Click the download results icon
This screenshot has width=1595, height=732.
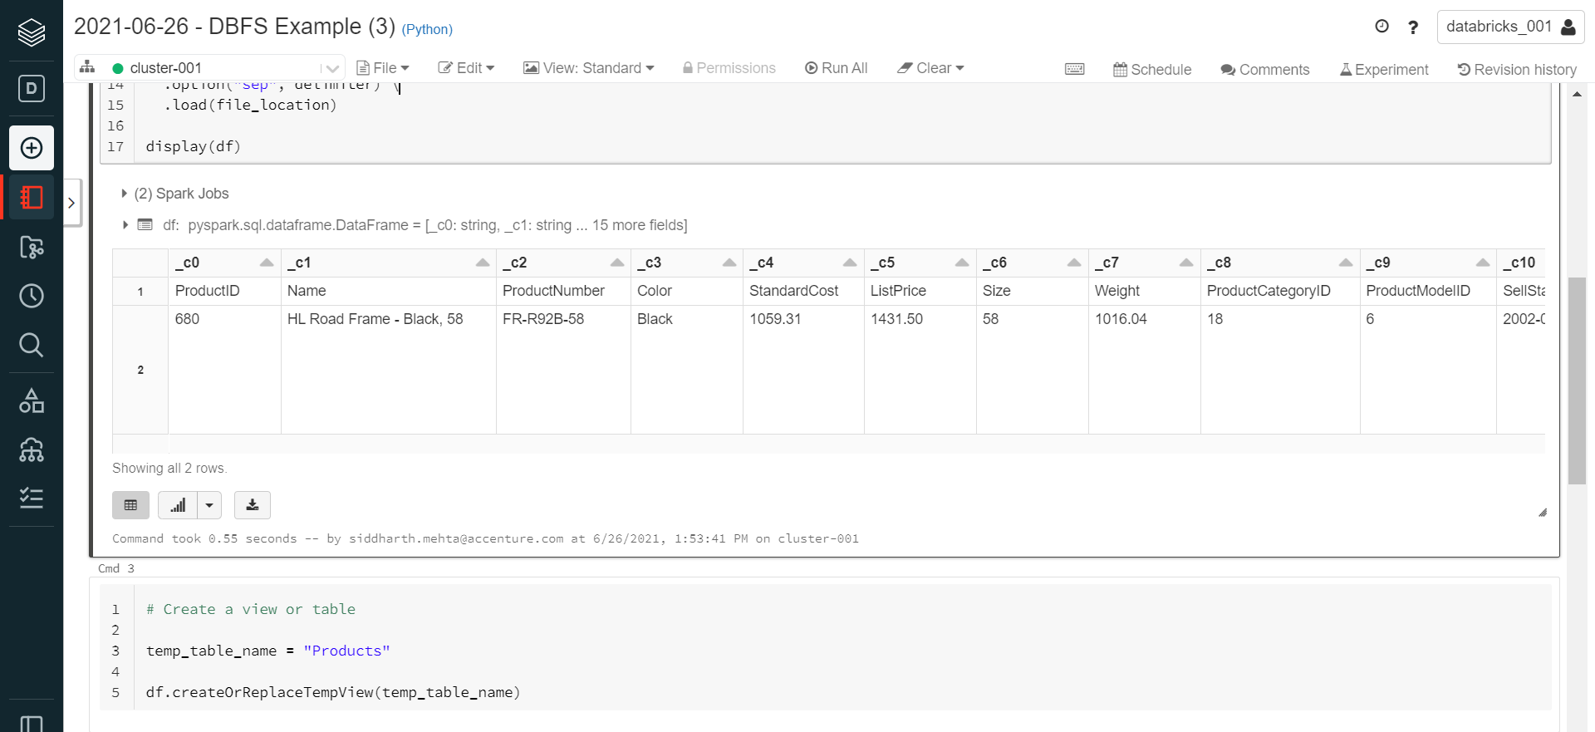[253, 505]
